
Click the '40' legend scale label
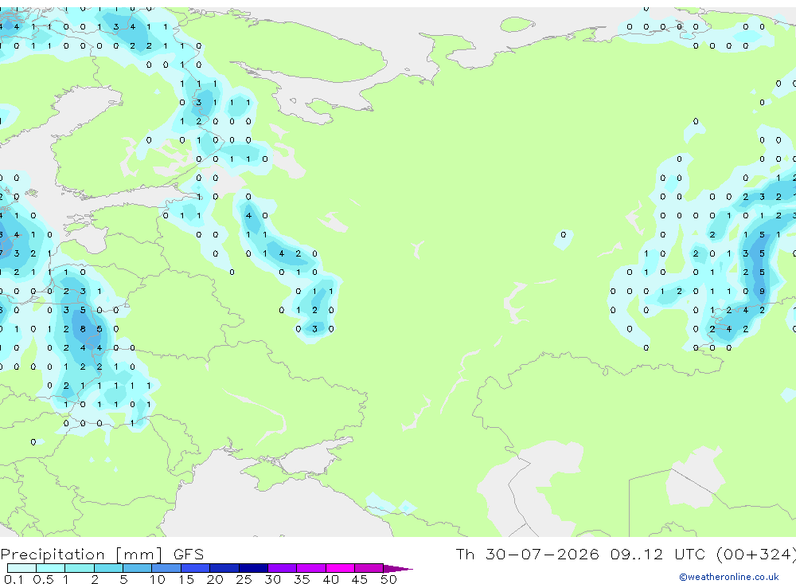pos(330,579)
